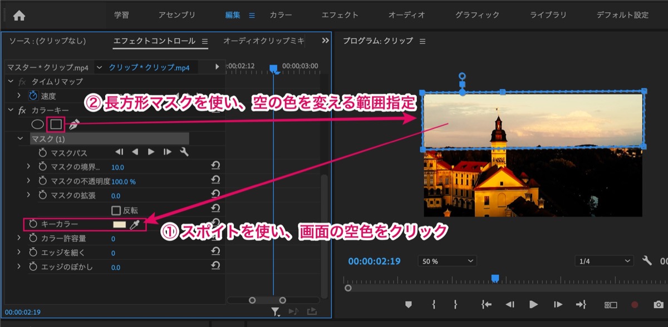Screen dimensions: 668x327
Task: Go to the Home screen icon
Action: [x=19, y=16]
